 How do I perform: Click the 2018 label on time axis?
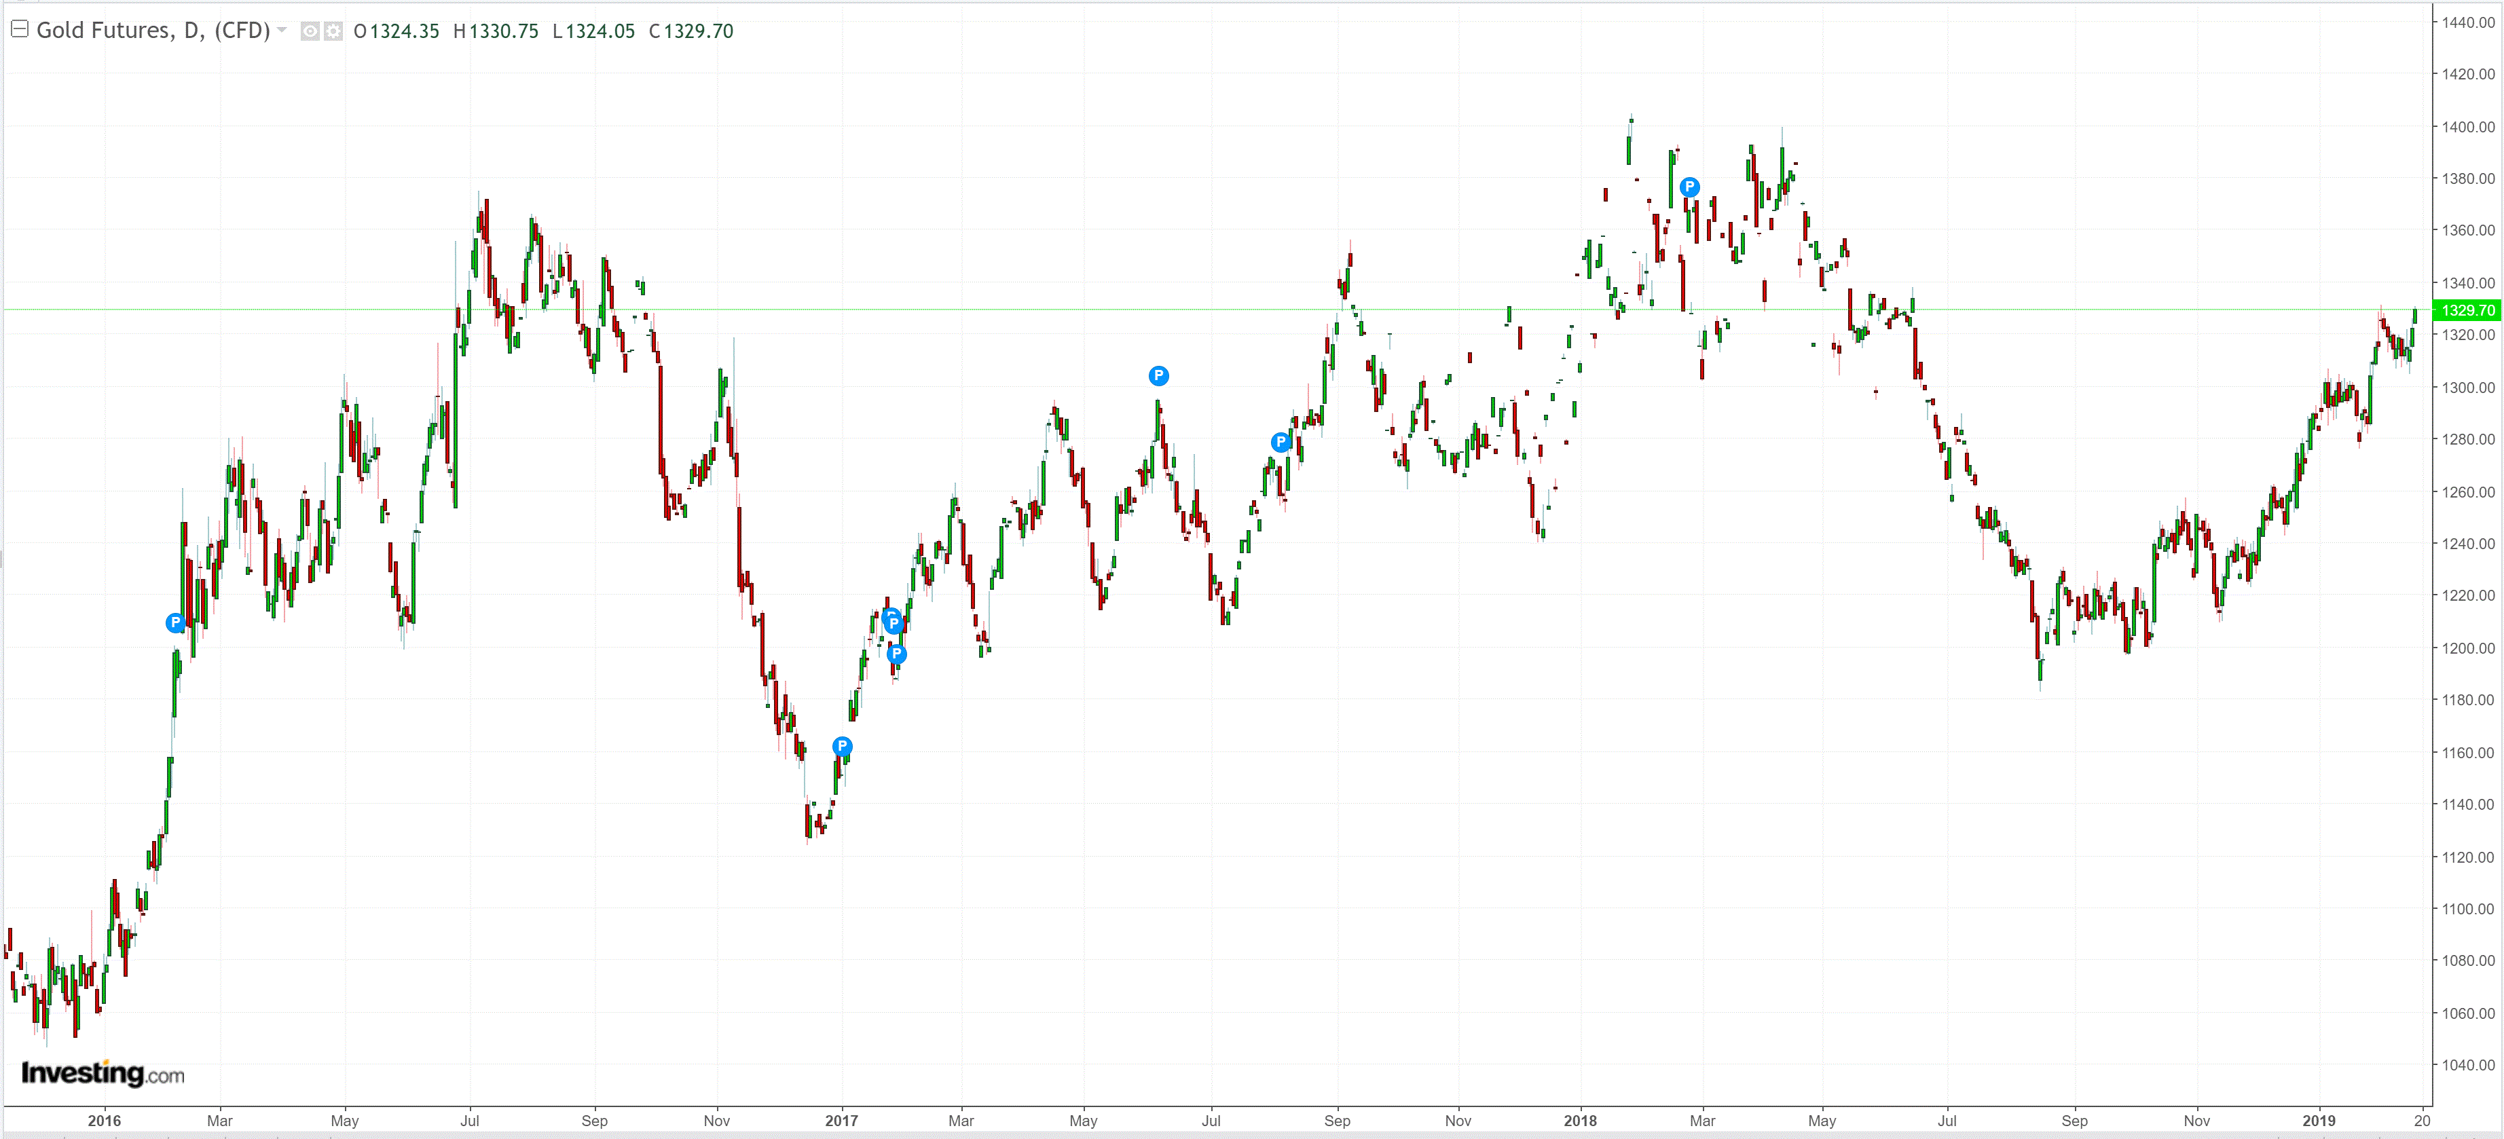point(1579,1121)
